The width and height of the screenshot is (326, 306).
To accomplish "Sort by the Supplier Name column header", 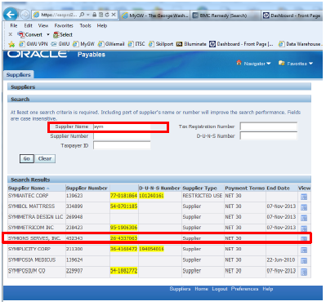I will [26, 188].
